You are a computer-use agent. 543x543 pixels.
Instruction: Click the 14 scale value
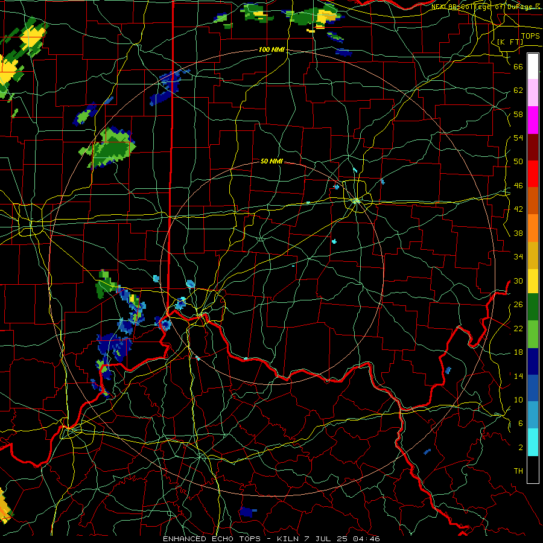click(x=518, y=376)
